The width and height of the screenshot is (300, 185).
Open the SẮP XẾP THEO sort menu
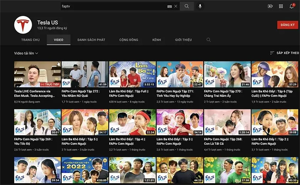(284, 53)
